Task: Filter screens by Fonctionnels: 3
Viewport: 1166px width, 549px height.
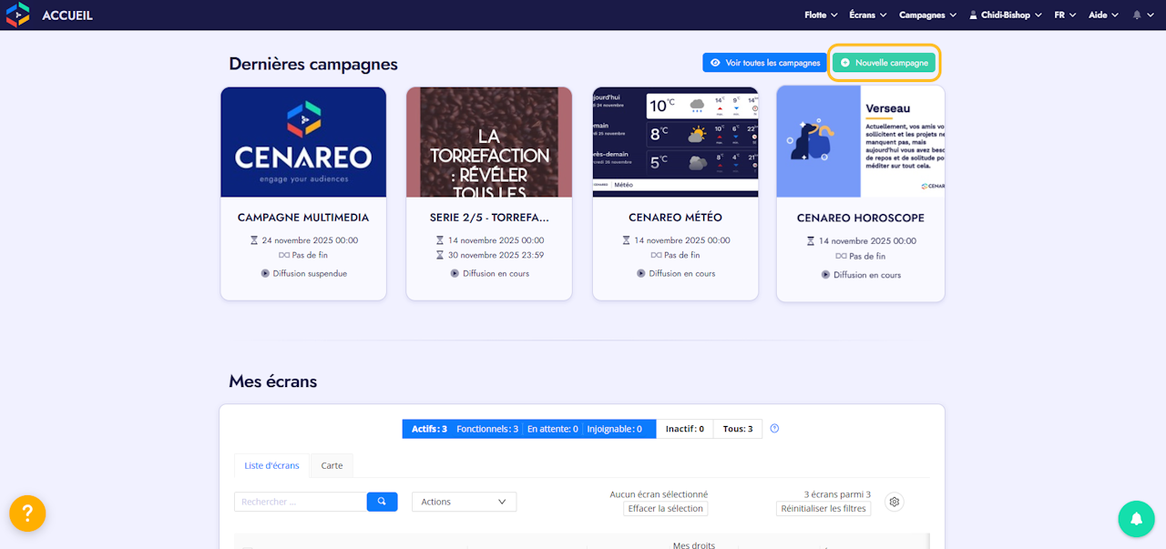Action: click(487, 429)
